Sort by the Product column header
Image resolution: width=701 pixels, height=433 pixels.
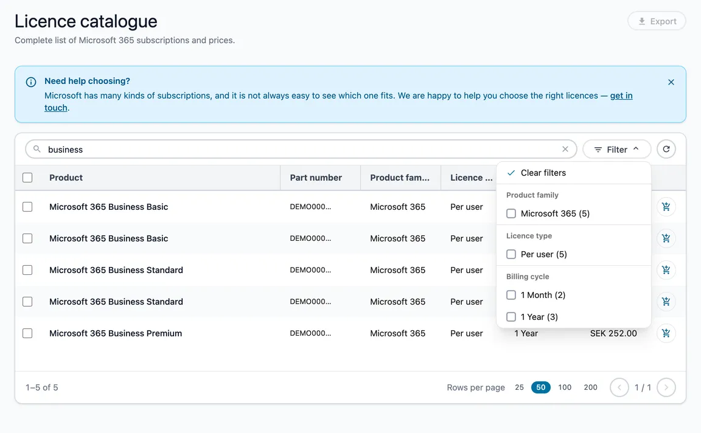click(66, 178)
